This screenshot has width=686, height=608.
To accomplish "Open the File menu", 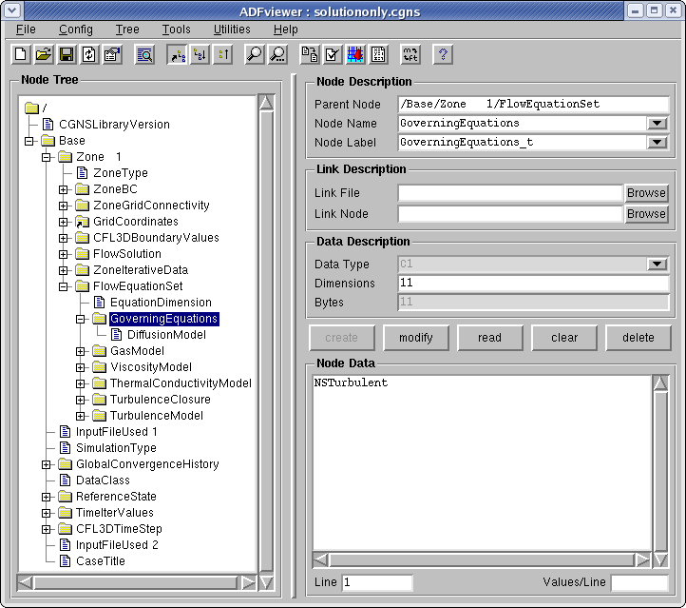I will click(26, 29).
